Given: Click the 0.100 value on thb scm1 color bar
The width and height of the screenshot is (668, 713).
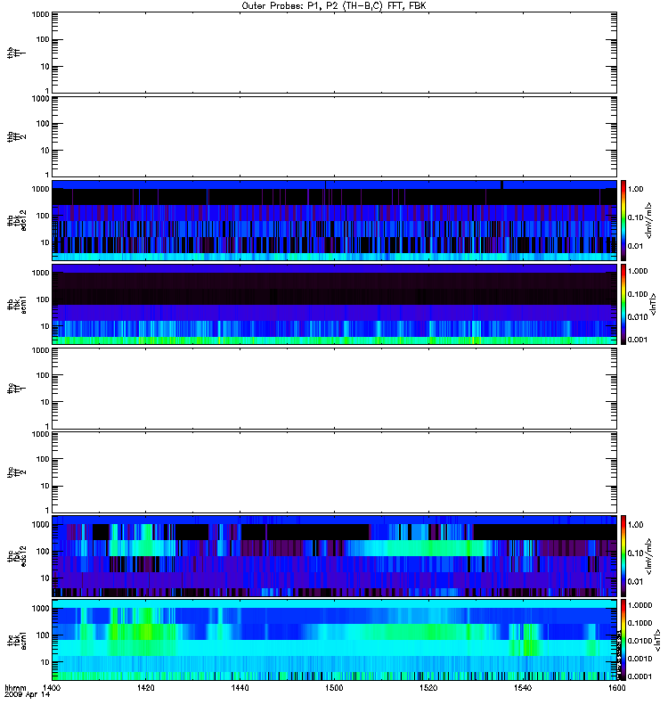Looking at the screenshot, I should point(638,294).
